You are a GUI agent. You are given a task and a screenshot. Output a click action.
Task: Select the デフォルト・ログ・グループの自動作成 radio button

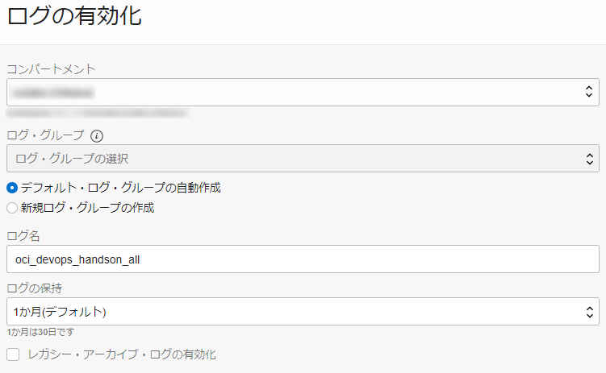click(x=12, y=188)
